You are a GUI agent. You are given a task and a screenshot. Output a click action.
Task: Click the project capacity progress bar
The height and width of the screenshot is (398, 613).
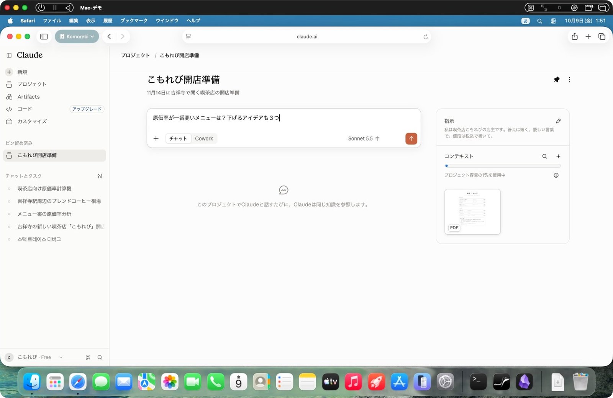click(x=503, y=166)
